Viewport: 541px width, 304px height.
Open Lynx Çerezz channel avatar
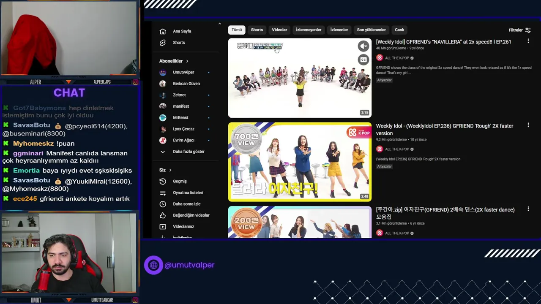(163, 129)
